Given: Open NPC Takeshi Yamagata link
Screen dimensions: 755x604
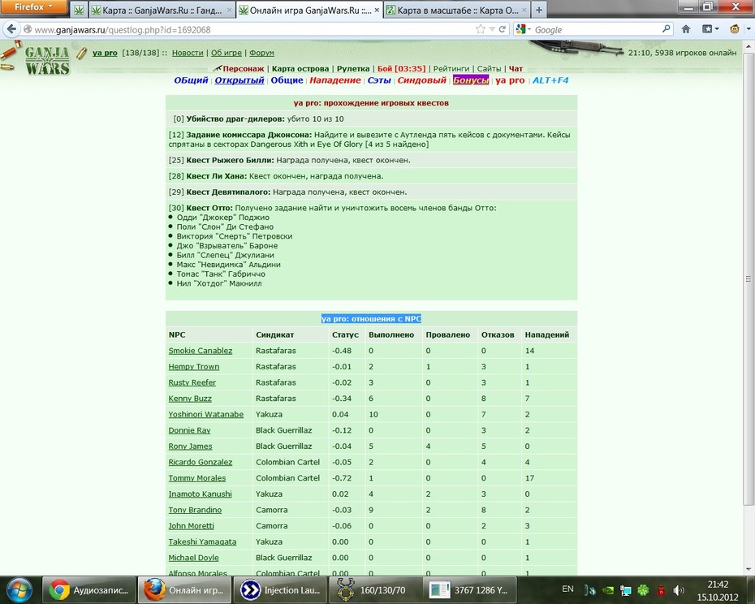Looking at the screenshot, I should coord(202,541).
